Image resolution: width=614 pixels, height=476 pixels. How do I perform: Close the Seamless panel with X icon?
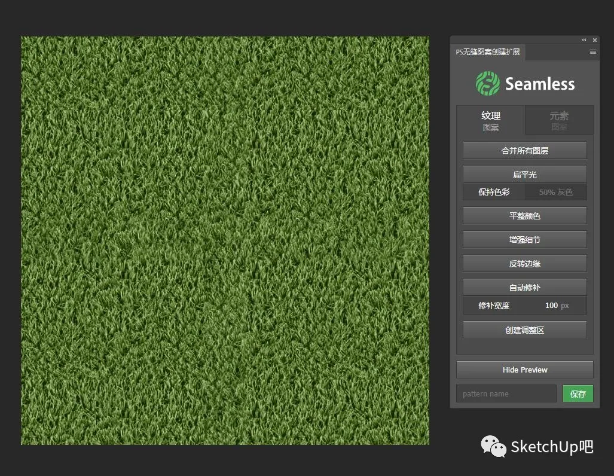594,40
